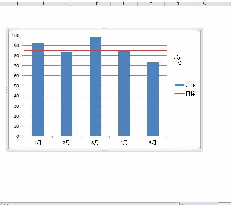Click the 80 value axis label
This screenshot has width=231, height=205.
click(16, 56)
